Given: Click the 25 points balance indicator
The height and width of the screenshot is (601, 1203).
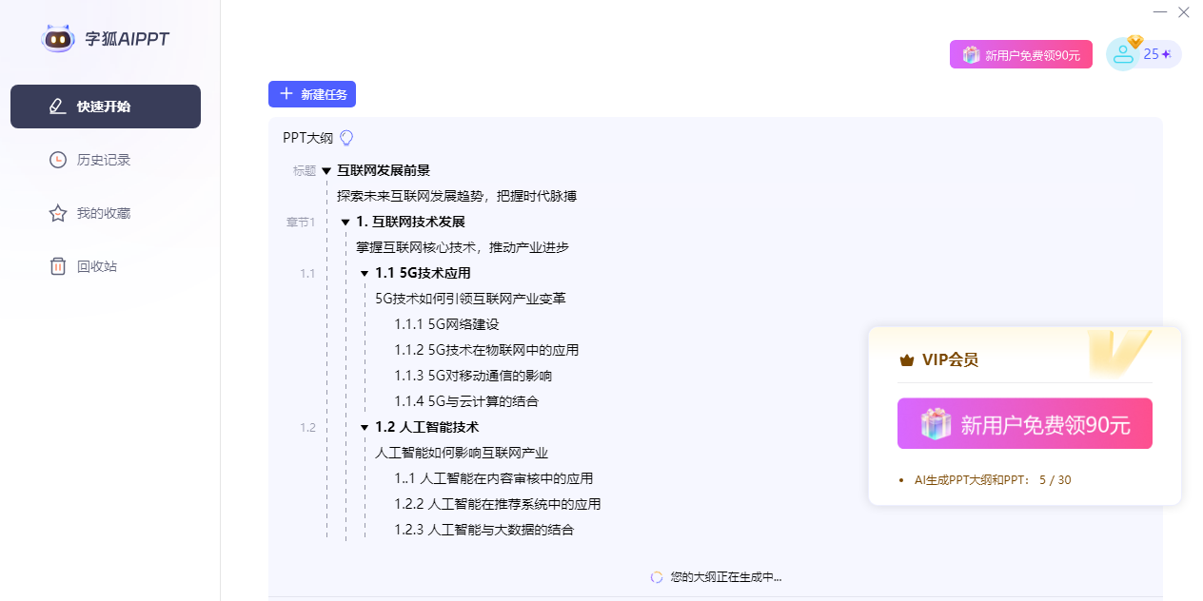Looking at the screenshot, I should point(1157,54).
